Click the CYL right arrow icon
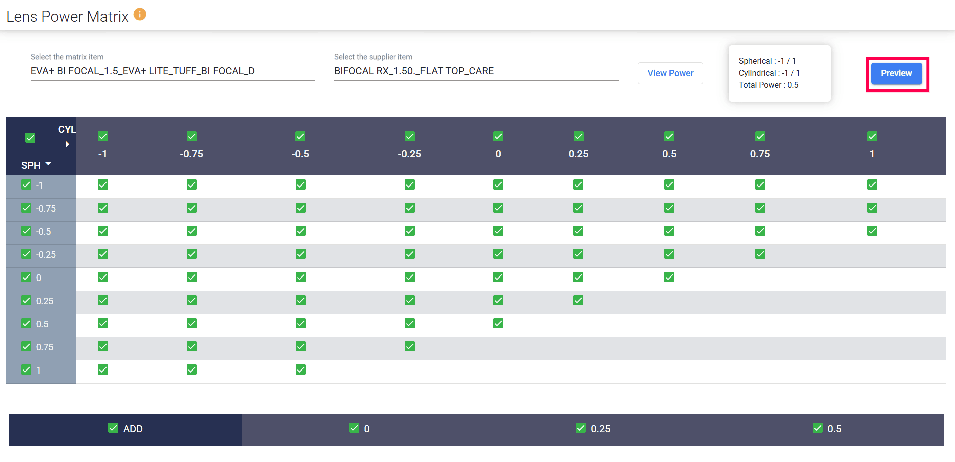The width and height of the screenshot is (955, 462). click(x=67, y=145)
